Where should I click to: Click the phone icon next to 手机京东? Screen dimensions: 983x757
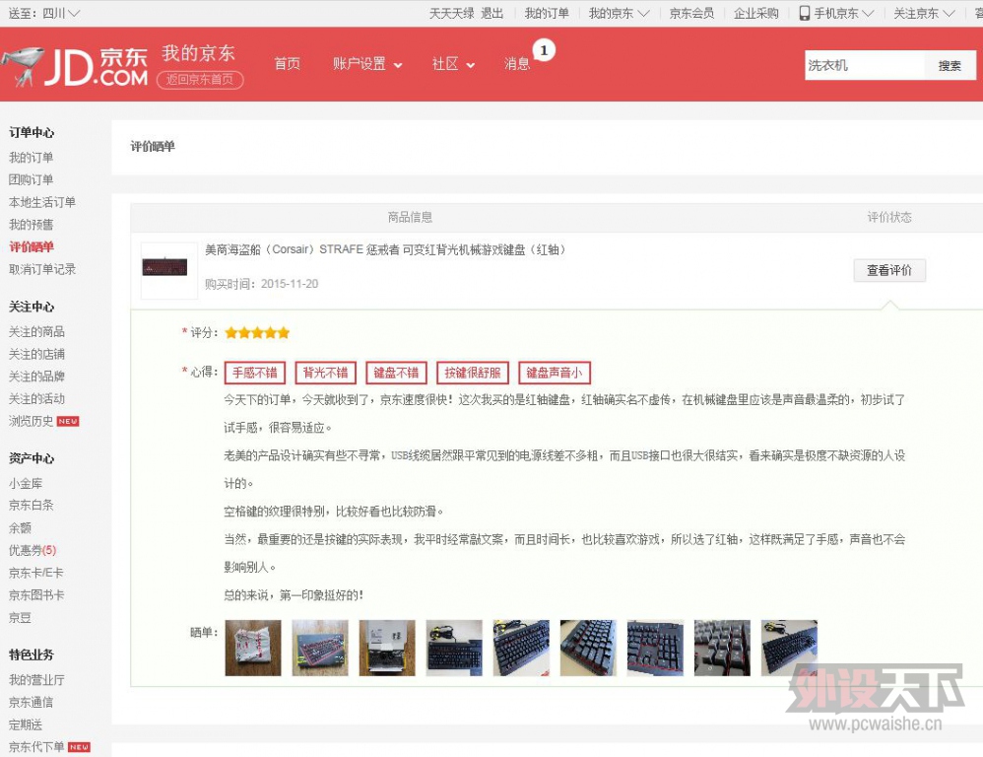[x=805, y=13]
